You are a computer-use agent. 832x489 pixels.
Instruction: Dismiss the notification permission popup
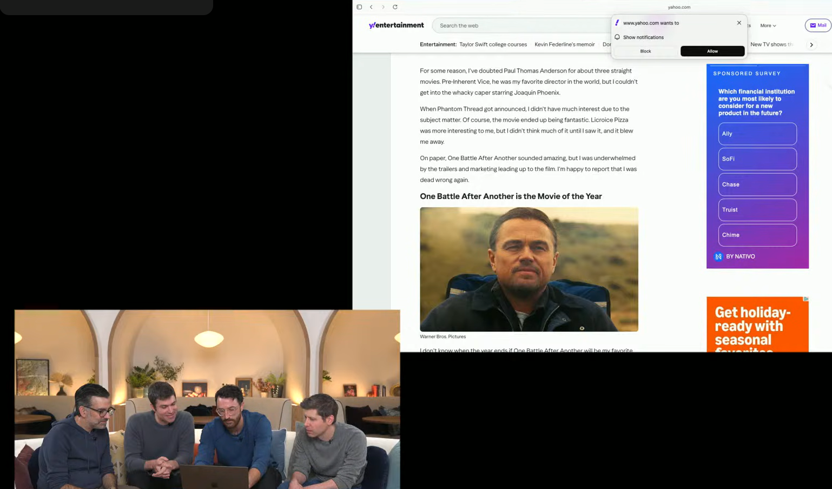[739, 23]
